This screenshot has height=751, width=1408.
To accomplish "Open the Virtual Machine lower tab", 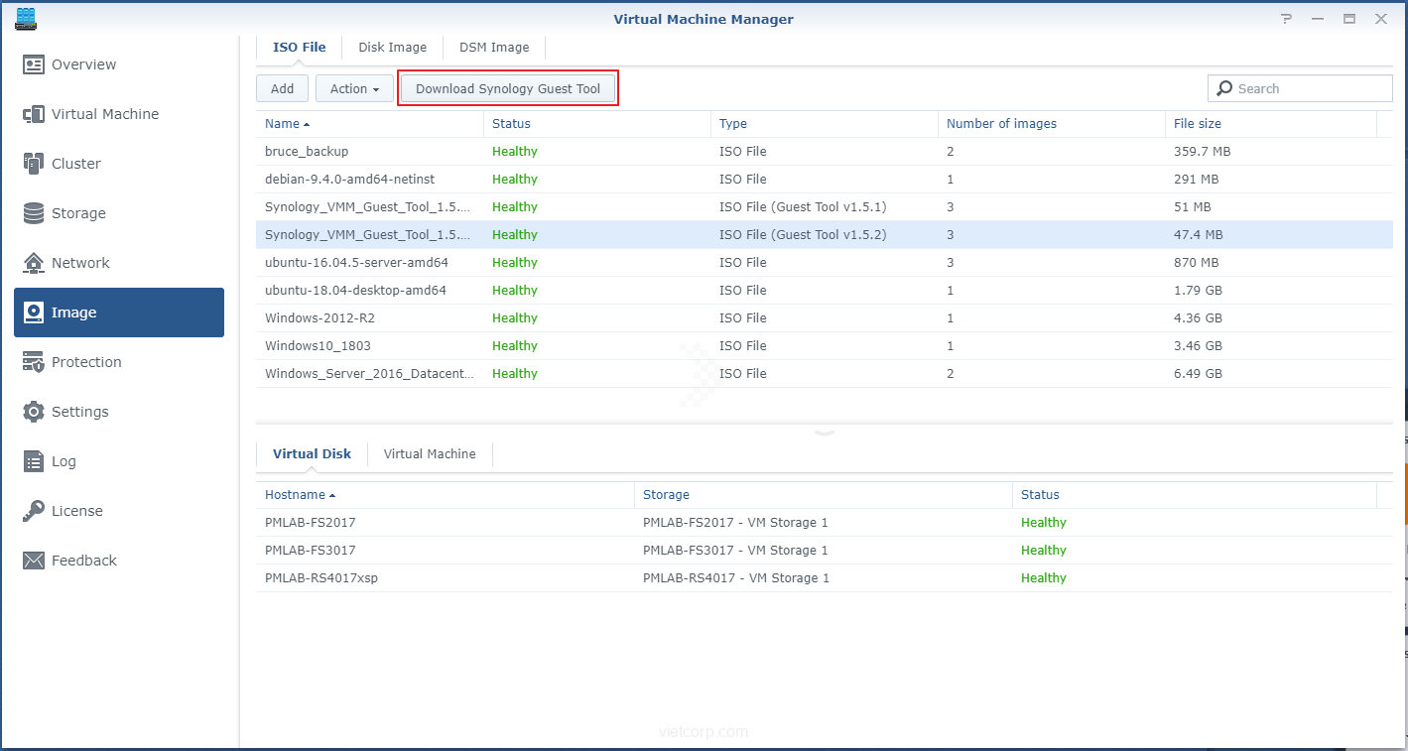I will pos(430,454).
